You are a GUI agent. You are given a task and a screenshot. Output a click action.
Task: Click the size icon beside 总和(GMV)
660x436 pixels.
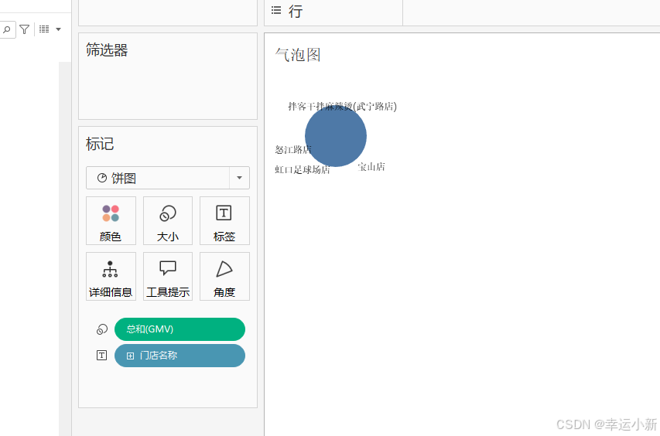102,329
